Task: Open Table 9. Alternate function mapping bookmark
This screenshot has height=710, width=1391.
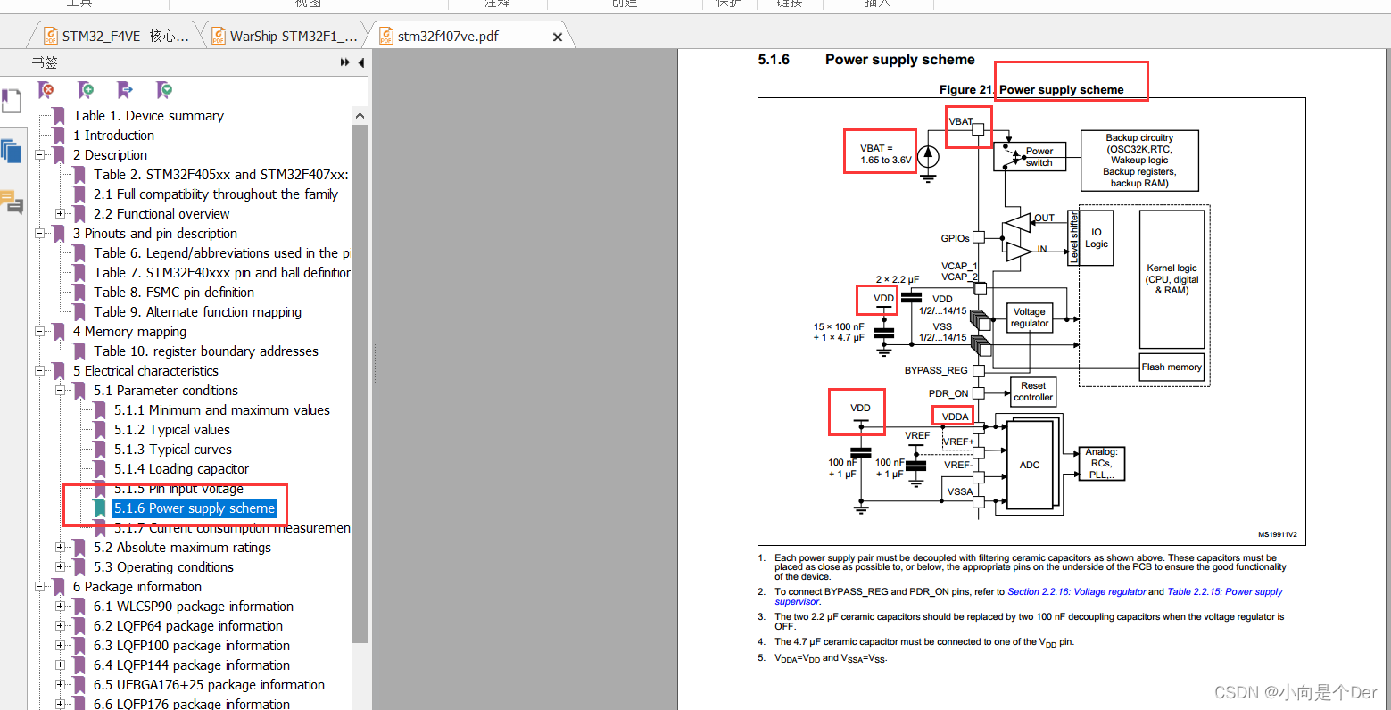Action: (x=197, y=312)
